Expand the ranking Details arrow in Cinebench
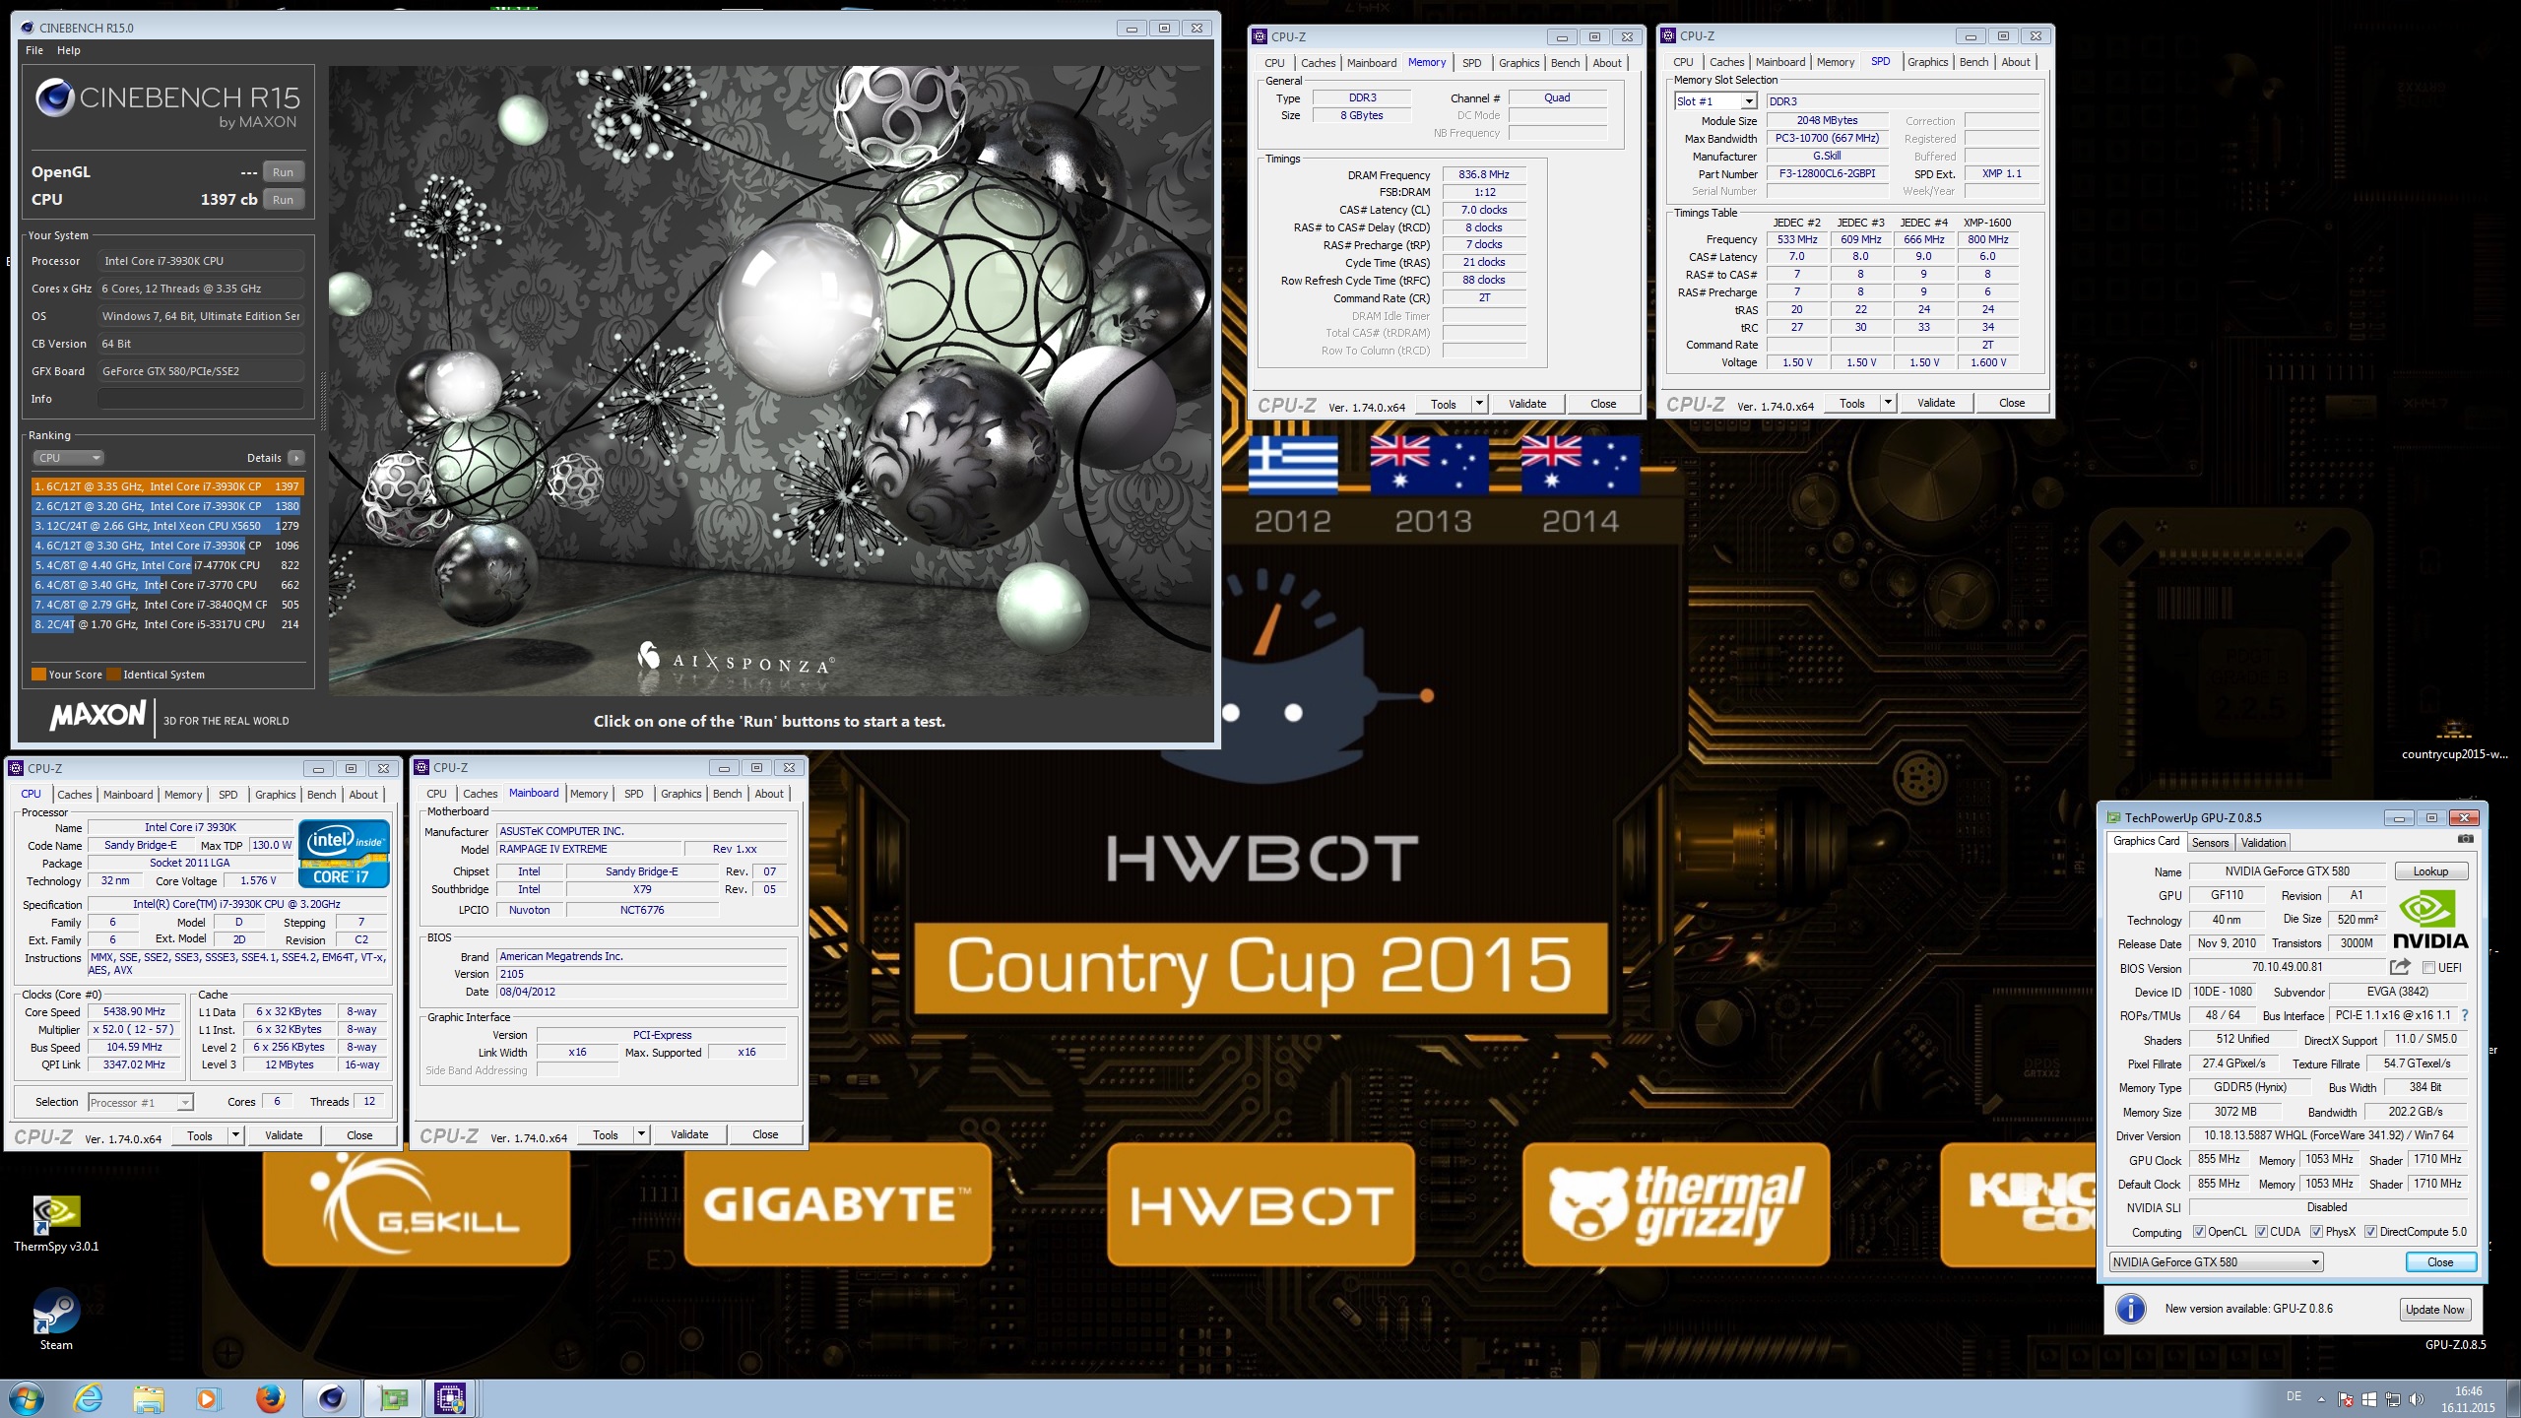The width and height of the screenshot is (2521, 1418). coord(296,458)
